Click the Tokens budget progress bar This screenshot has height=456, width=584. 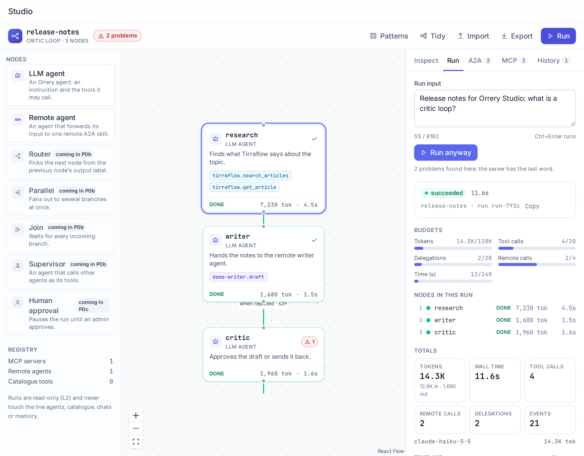[453, 248]
